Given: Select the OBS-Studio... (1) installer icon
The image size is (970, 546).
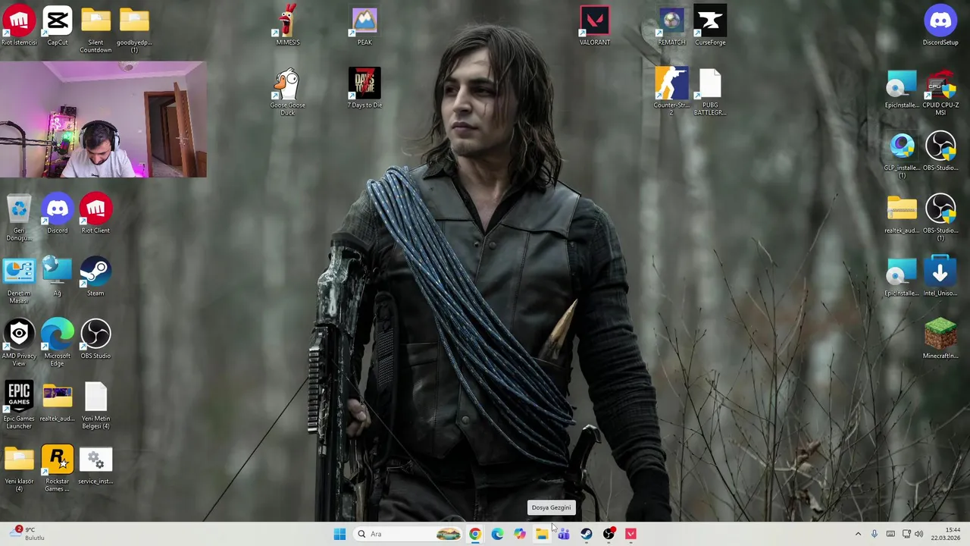Looking at the screenshot, I should click(940, 218).
